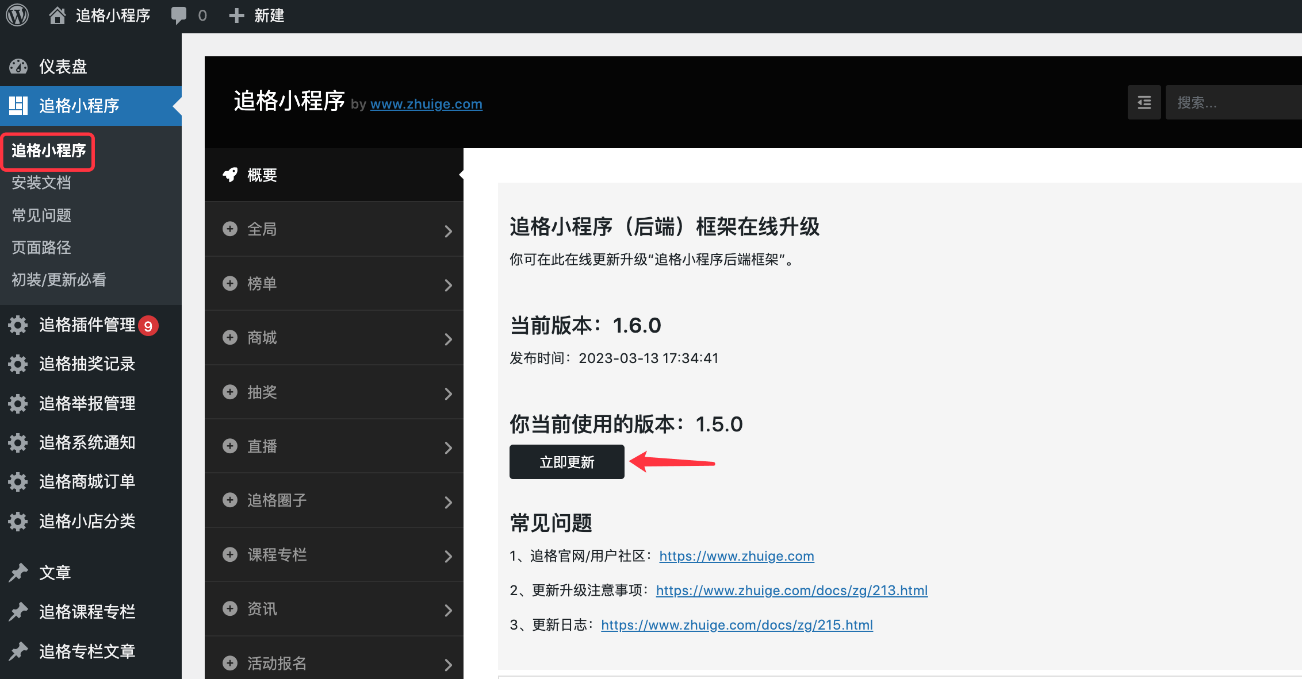The image size is (1302, 679).
Task: Toggle the expand-all options button near search
Action: pos(1144,102)
